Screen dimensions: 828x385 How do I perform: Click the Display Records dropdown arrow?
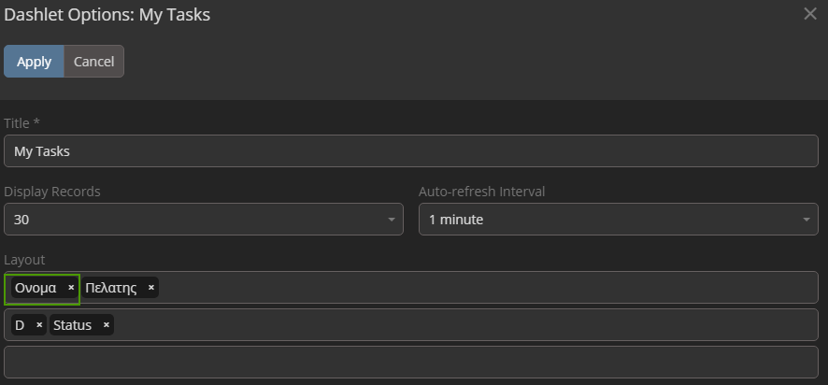392,220
